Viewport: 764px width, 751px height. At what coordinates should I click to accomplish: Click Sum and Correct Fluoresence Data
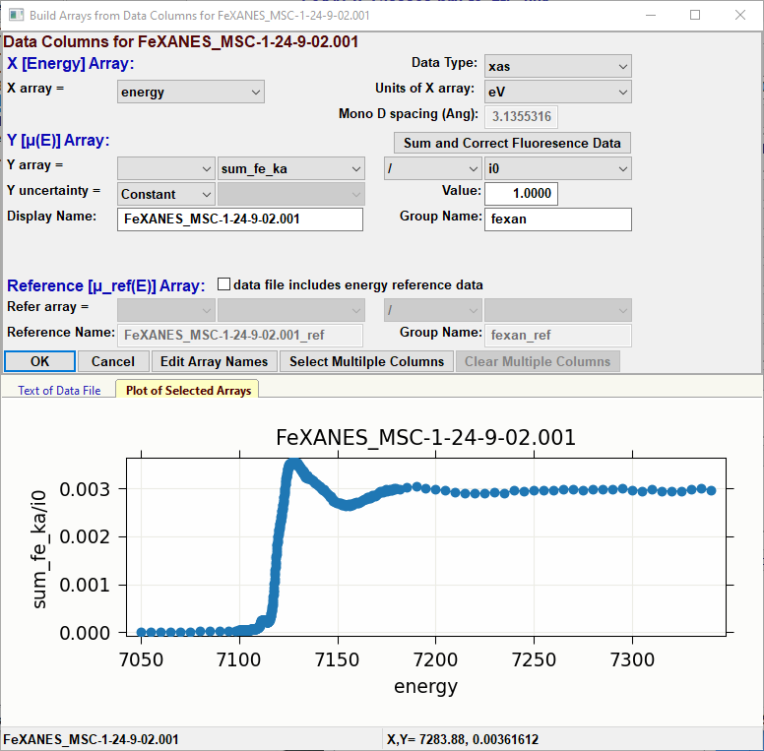click(512, 143)
